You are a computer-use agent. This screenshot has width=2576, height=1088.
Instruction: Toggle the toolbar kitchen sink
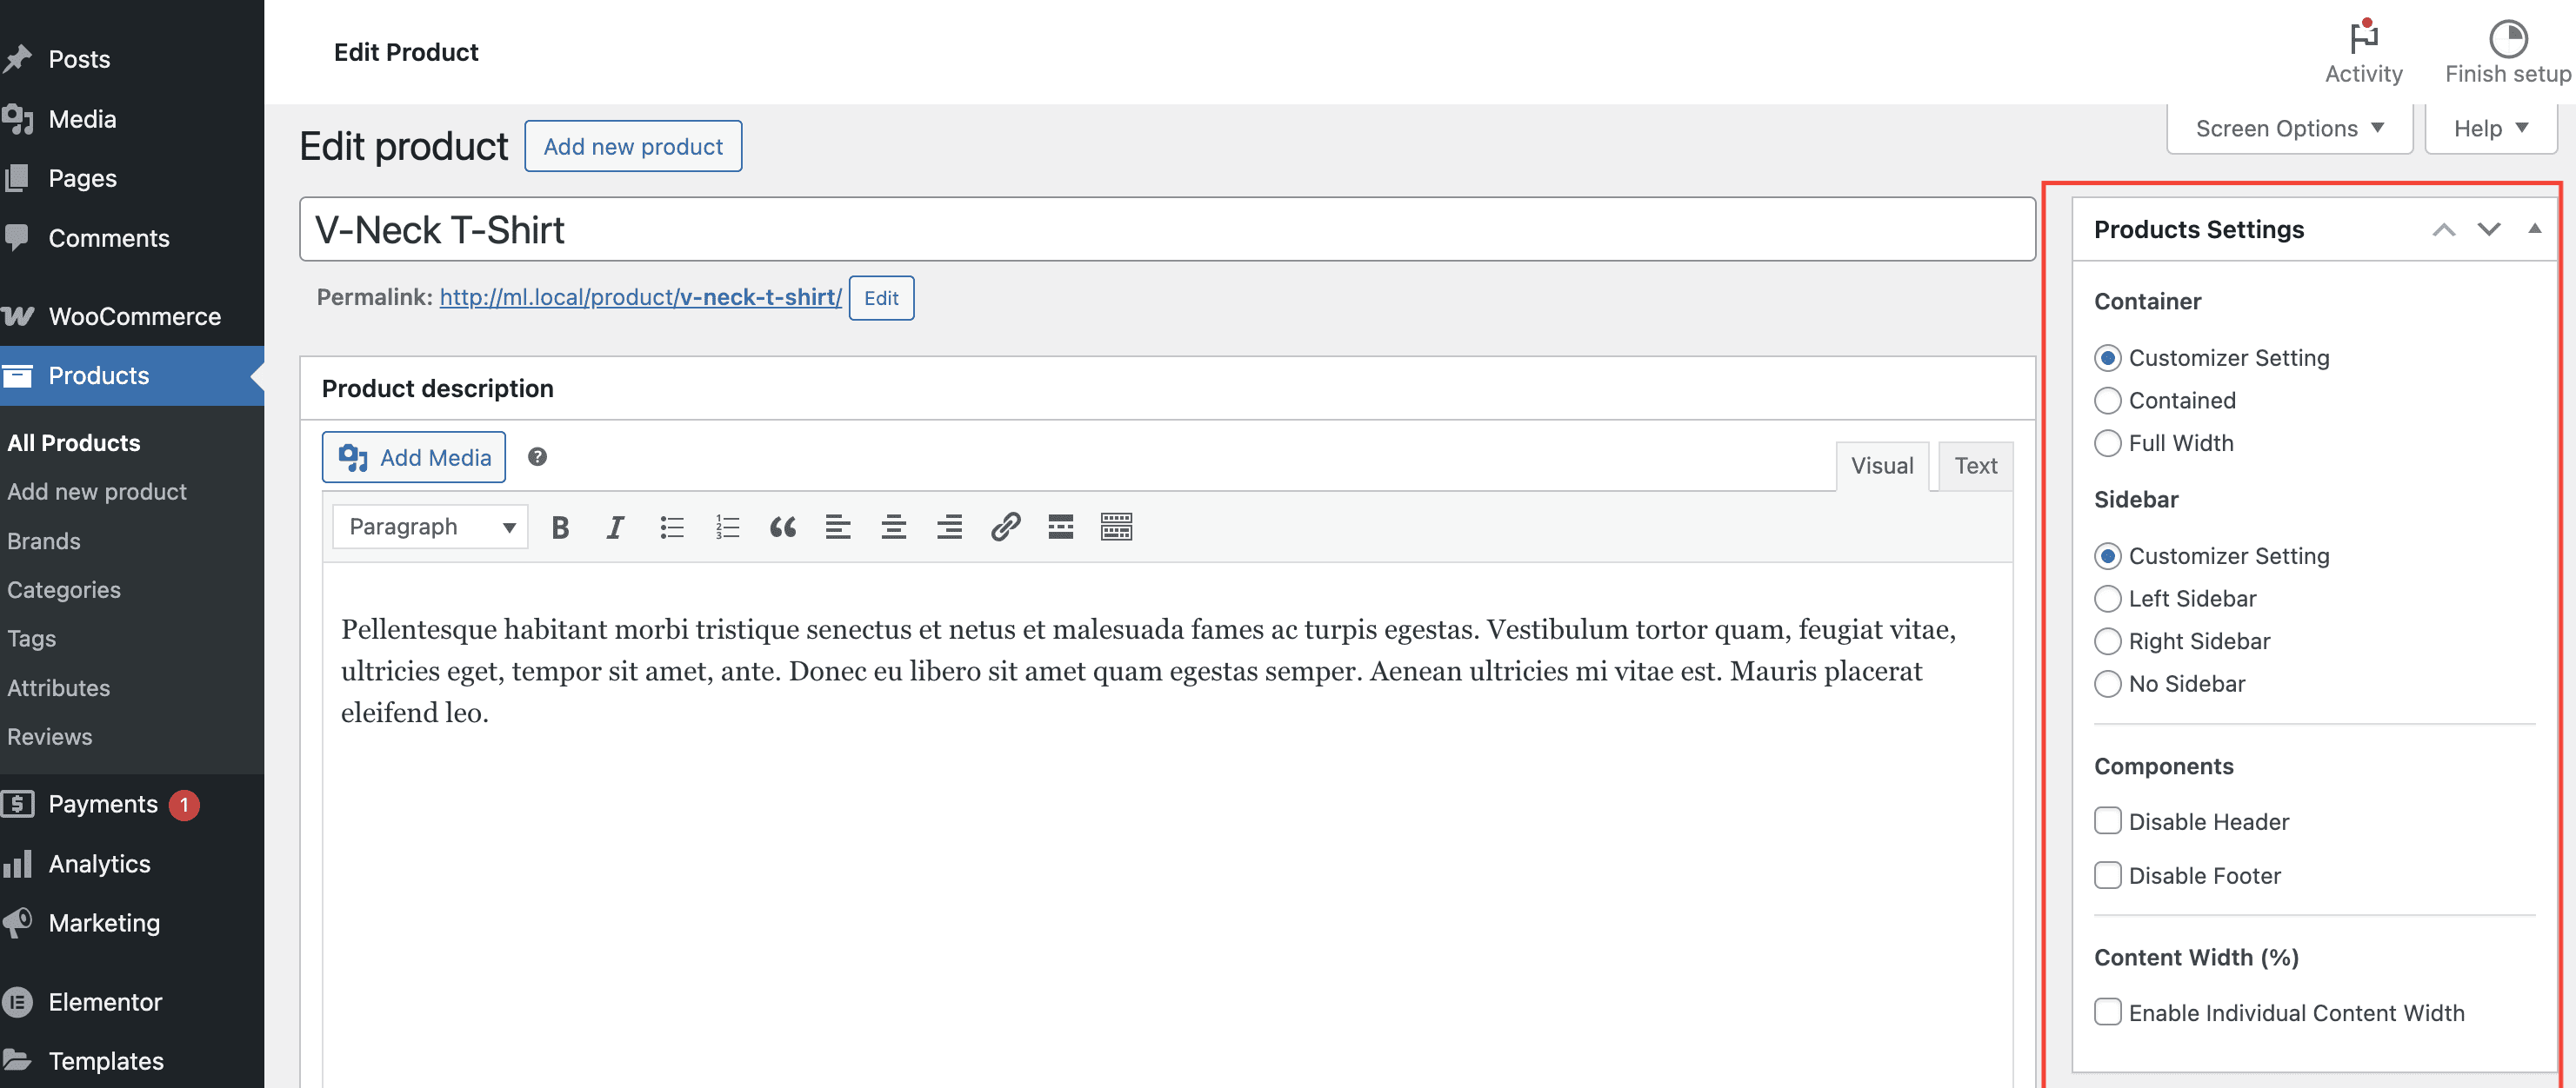tap(1116, 527)
